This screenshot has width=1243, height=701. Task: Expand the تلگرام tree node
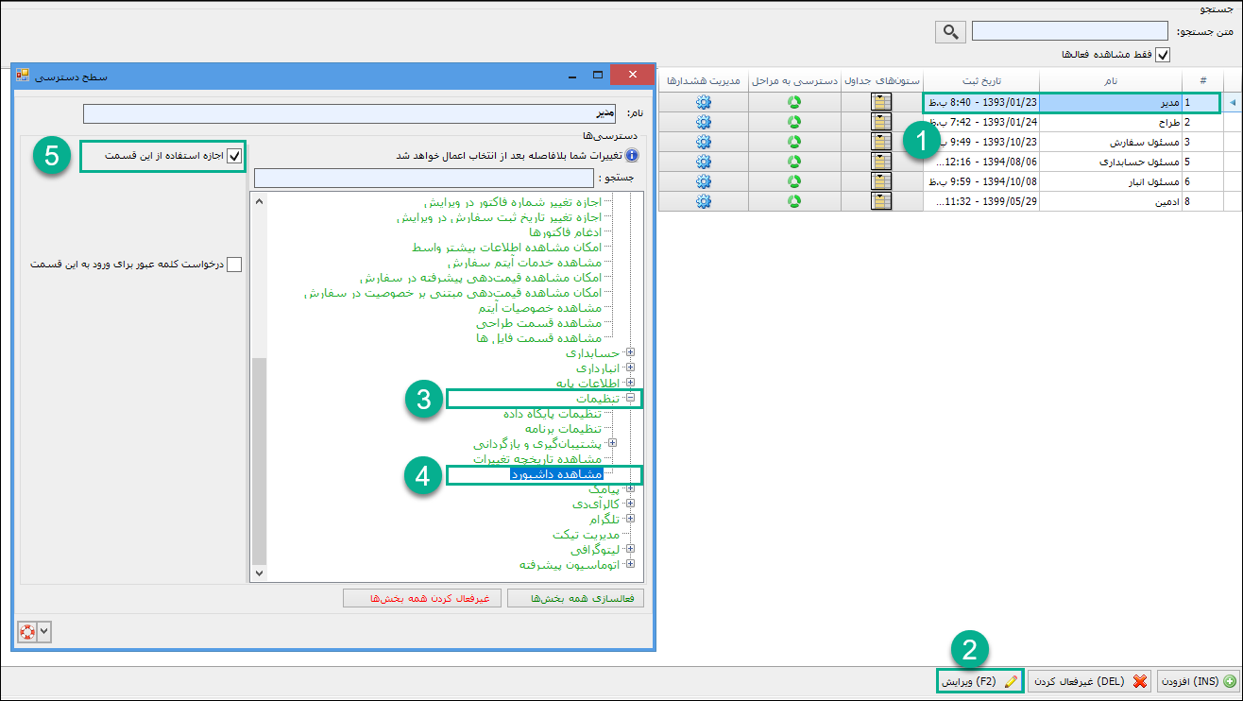(630, 519)
